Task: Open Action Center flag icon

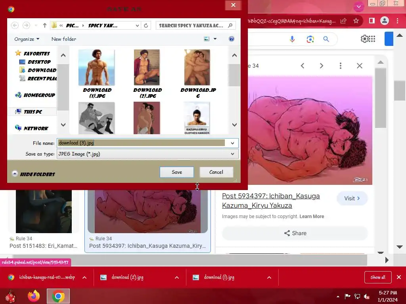Action: 347,296
